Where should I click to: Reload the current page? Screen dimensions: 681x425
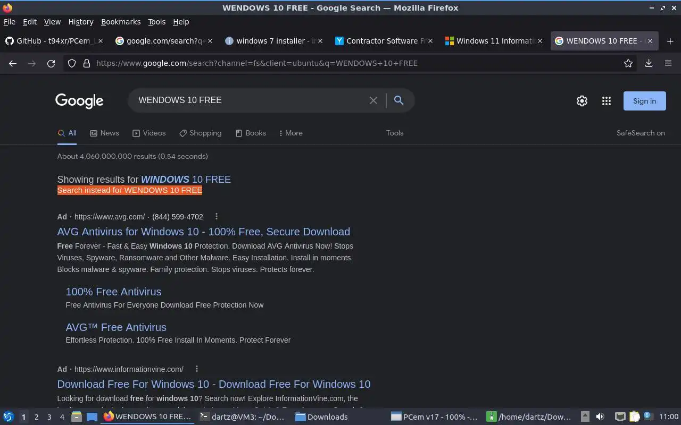[51, 63]
